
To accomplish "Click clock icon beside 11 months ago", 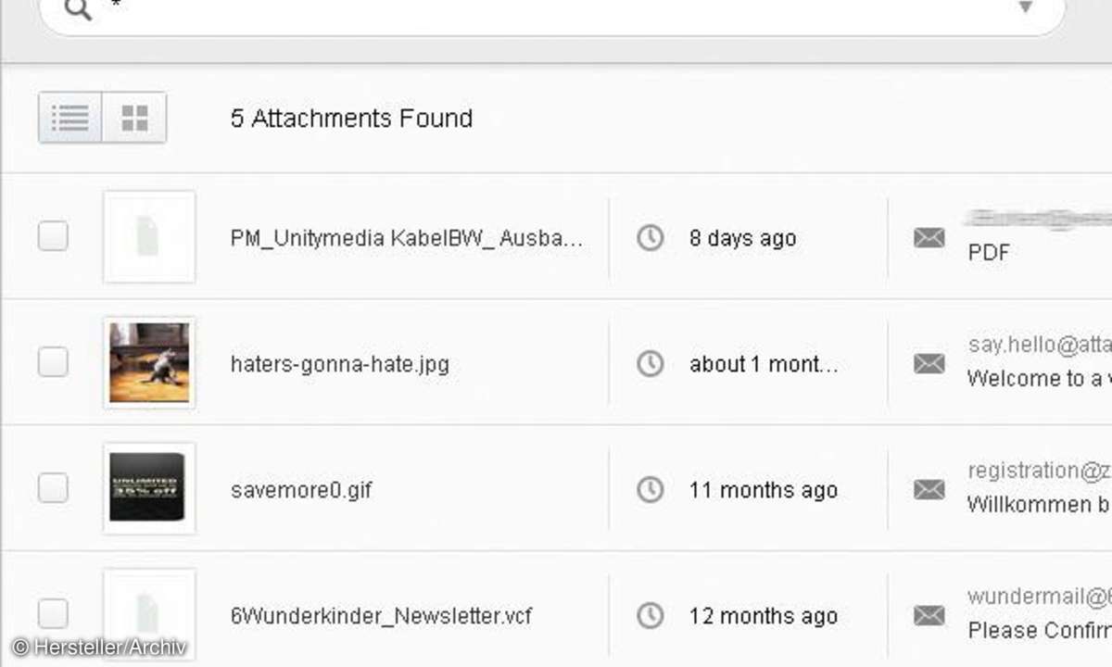I will tap(651, 490).
